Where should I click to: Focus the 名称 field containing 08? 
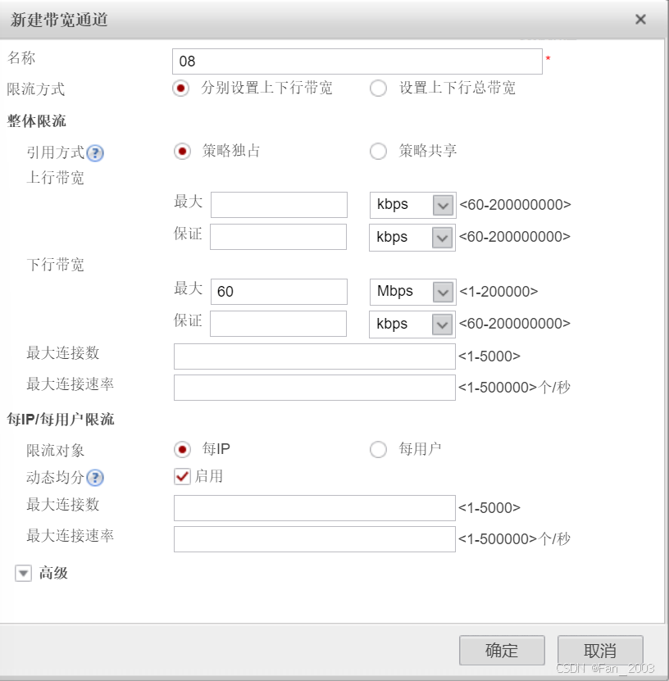click(357, 61)
